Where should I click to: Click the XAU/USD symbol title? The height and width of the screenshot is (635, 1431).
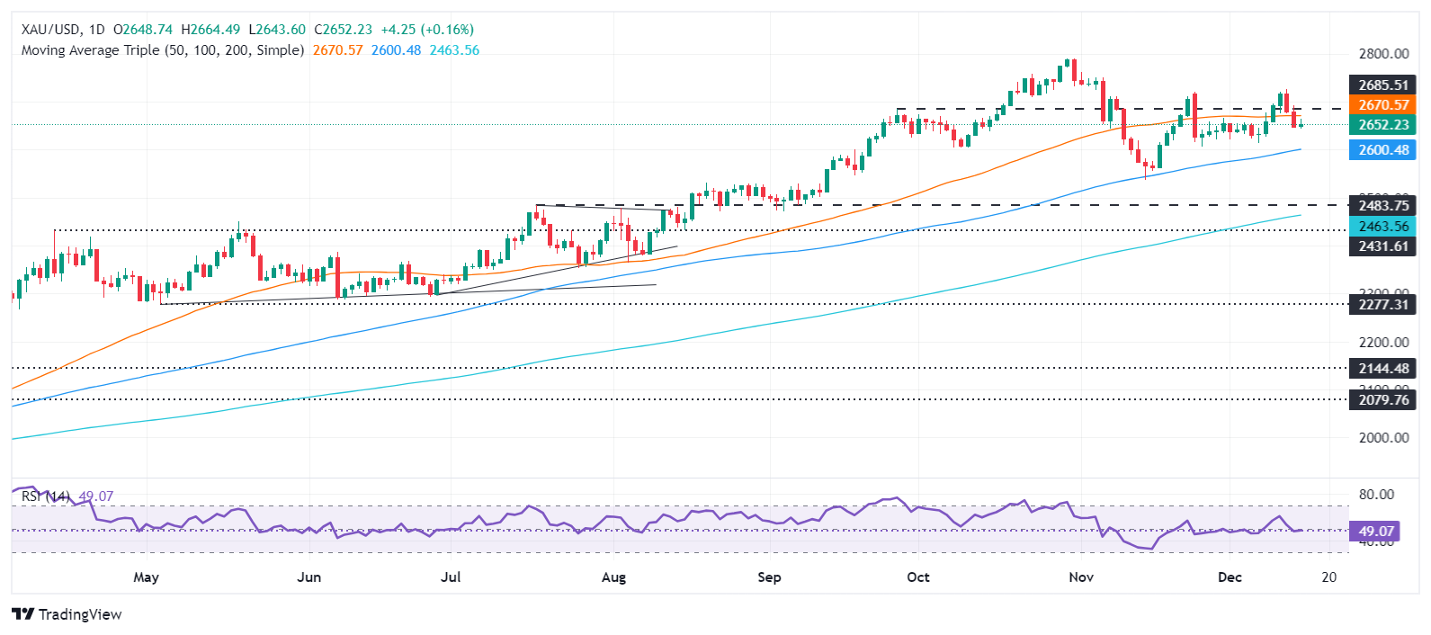[50, 30]
